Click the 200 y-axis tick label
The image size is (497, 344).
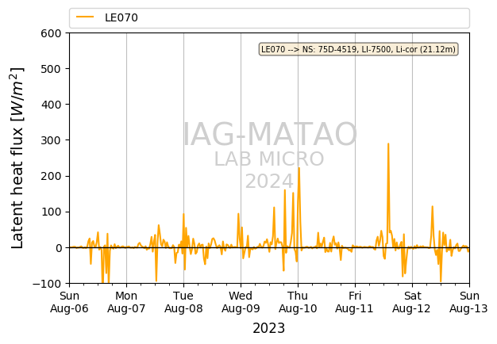point(51,176)
